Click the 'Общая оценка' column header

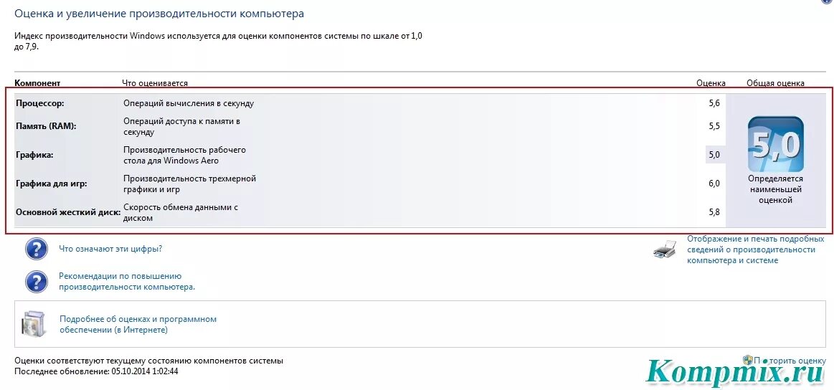point(775,83)
